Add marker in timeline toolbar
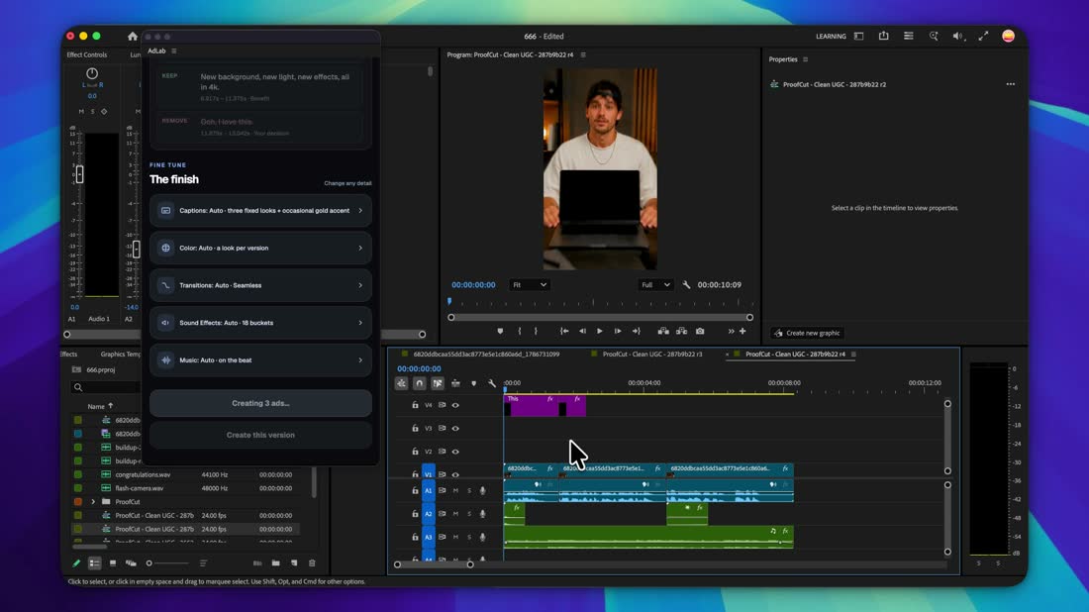This screenshot has height=612, width=1089. pyautogui.click(x=473, y=383)
